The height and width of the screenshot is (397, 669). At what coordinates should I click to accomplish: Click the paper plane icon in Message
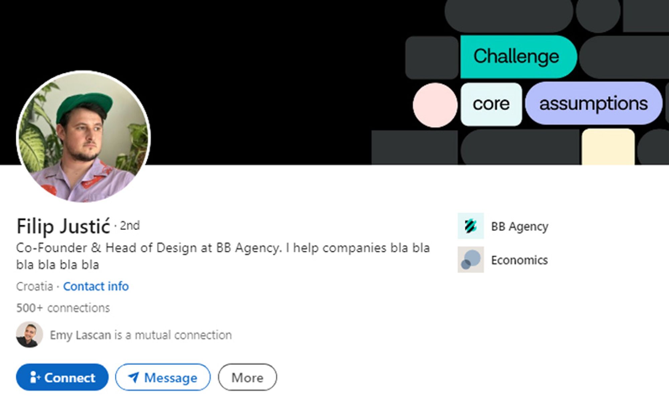(x=134, y=377)
